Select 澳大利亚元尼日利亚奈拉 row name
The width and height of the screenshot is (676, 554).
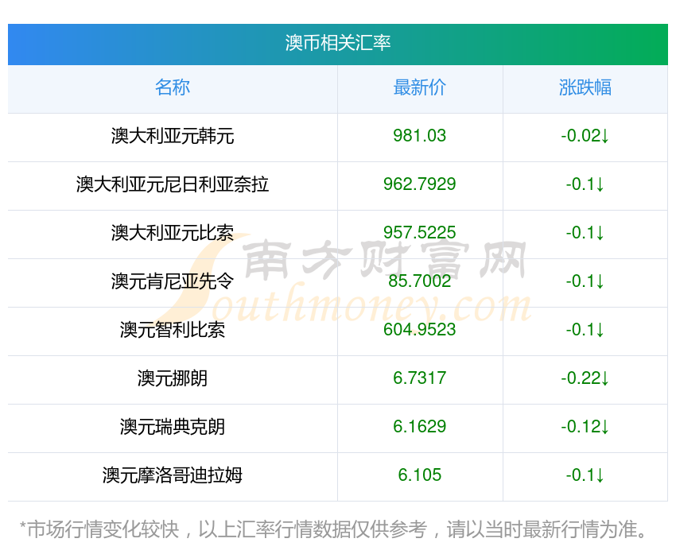(173, 184)
